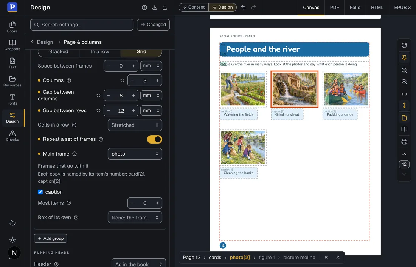Switch to Design mode toggle
Screen dimensions: 416x267
pyautogui.click(x=223, y=8)
